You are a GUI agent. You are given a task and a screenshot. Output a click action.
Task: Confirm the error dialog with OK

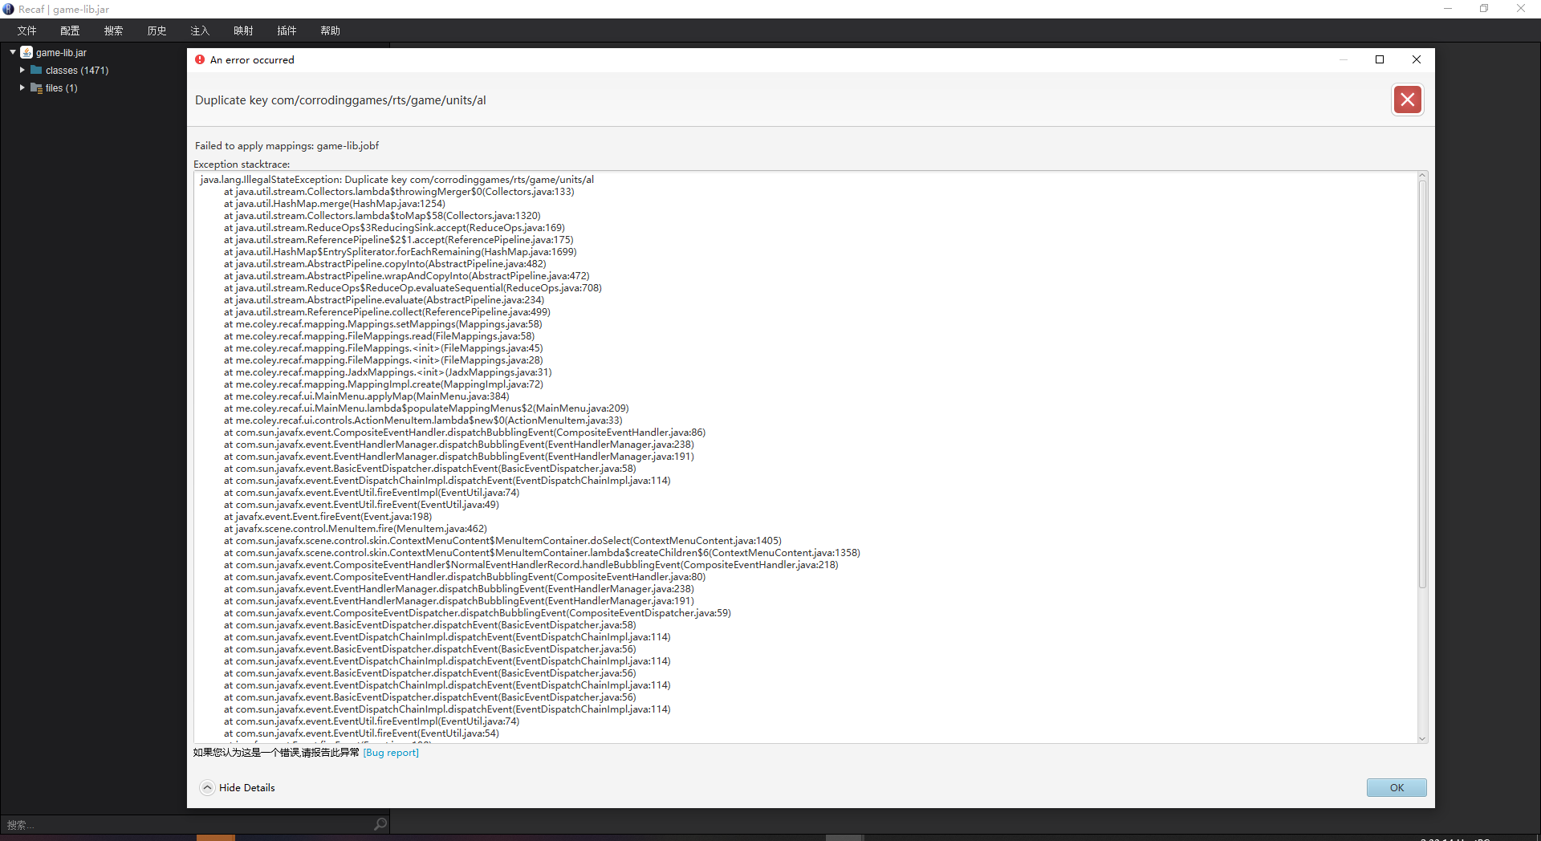click(1397, 788)
